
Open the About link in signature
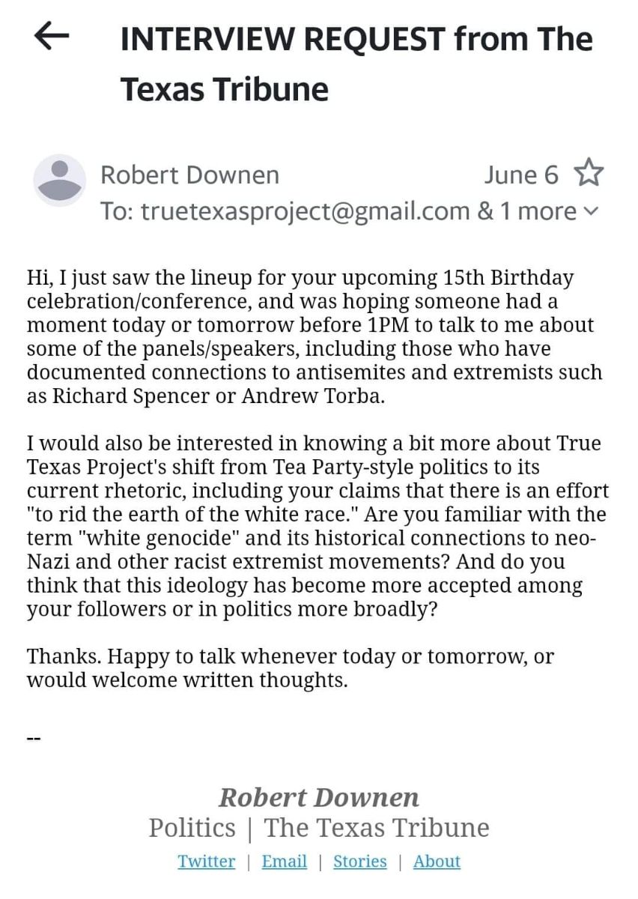coord(437,862)
